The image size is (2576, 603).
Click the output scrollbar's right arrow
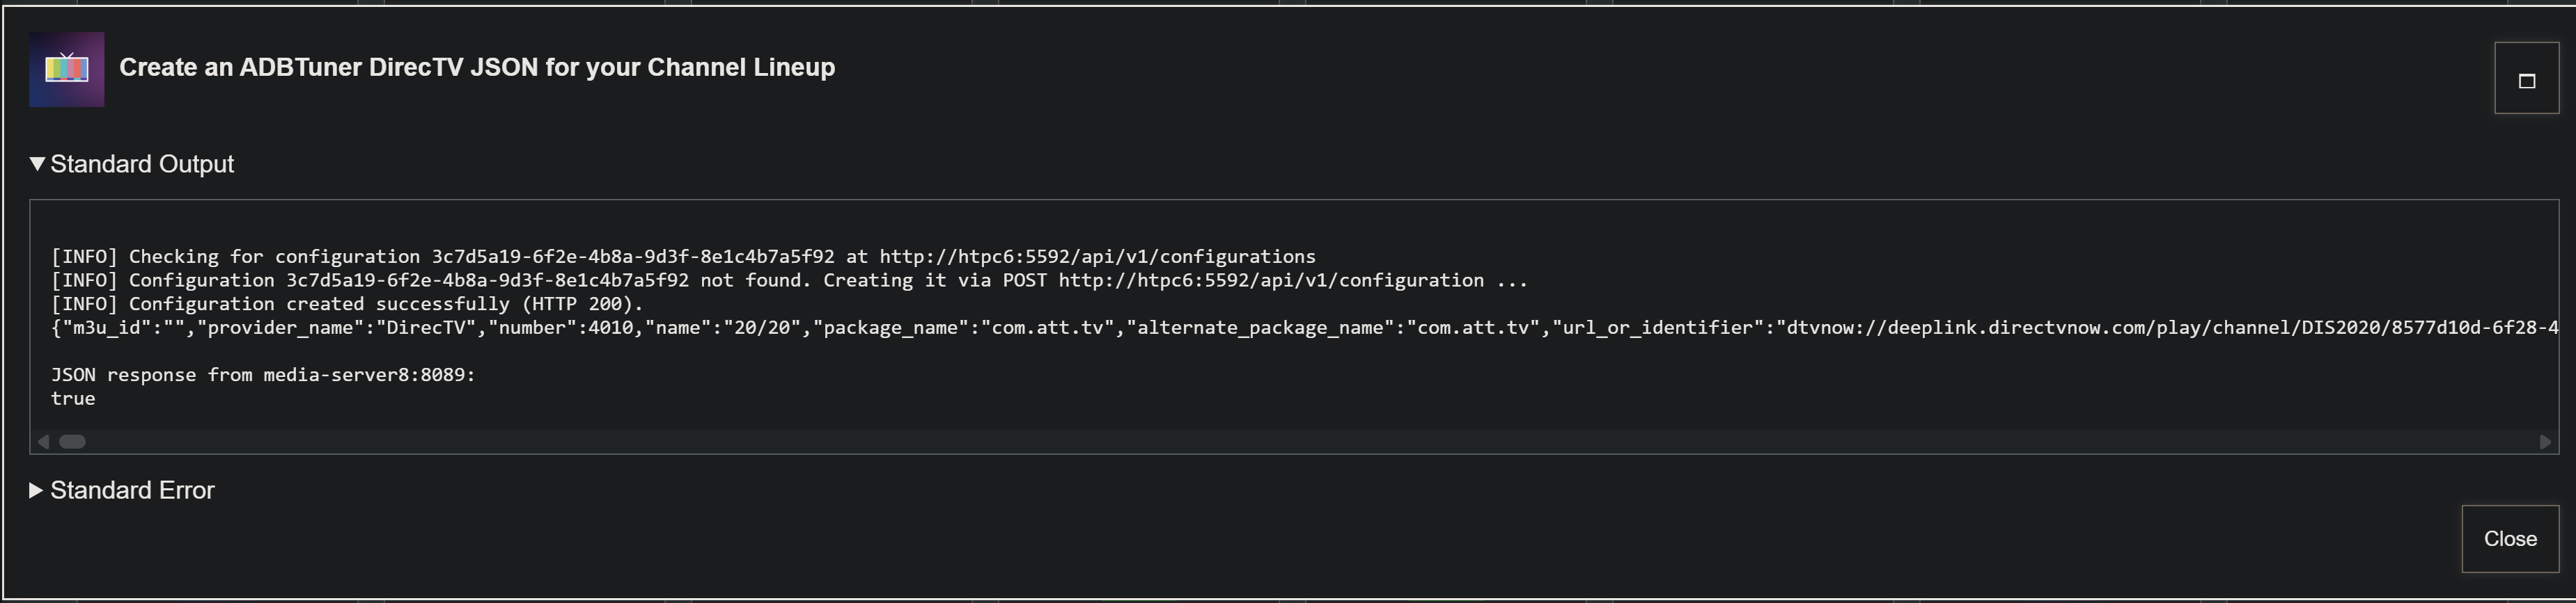[x=2545, y=441]
